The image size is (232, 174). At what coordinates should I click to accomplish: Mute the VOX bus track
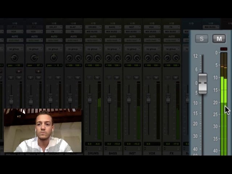tap(156, 77)
